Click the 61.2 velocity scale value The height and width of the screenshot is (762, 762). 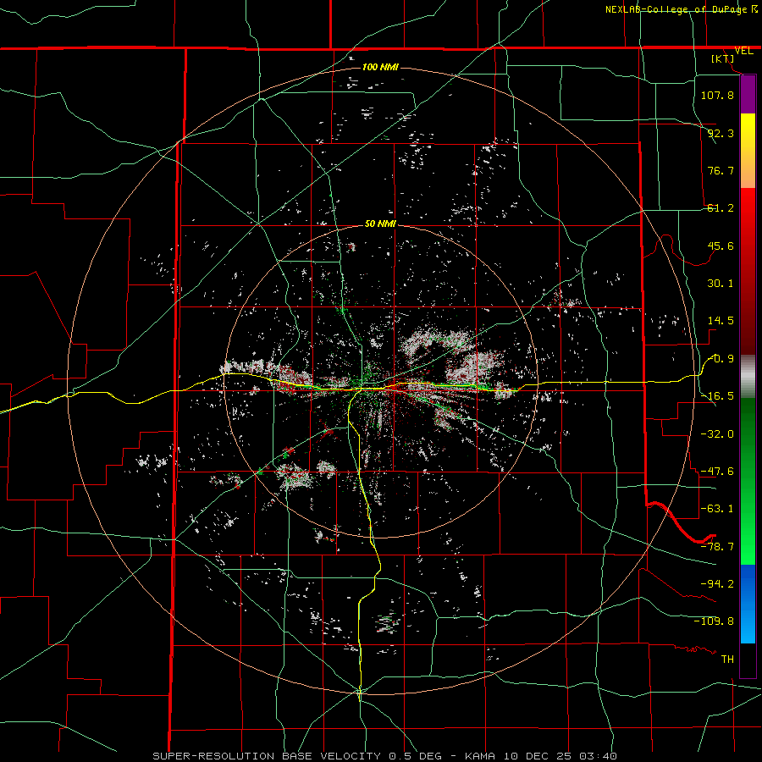(x=721, y=208)
